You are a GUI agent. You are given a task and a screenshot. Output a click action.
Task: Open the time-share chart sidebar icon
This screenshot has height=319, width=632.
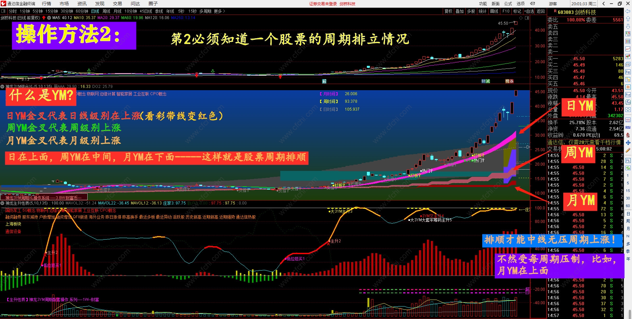628,49
